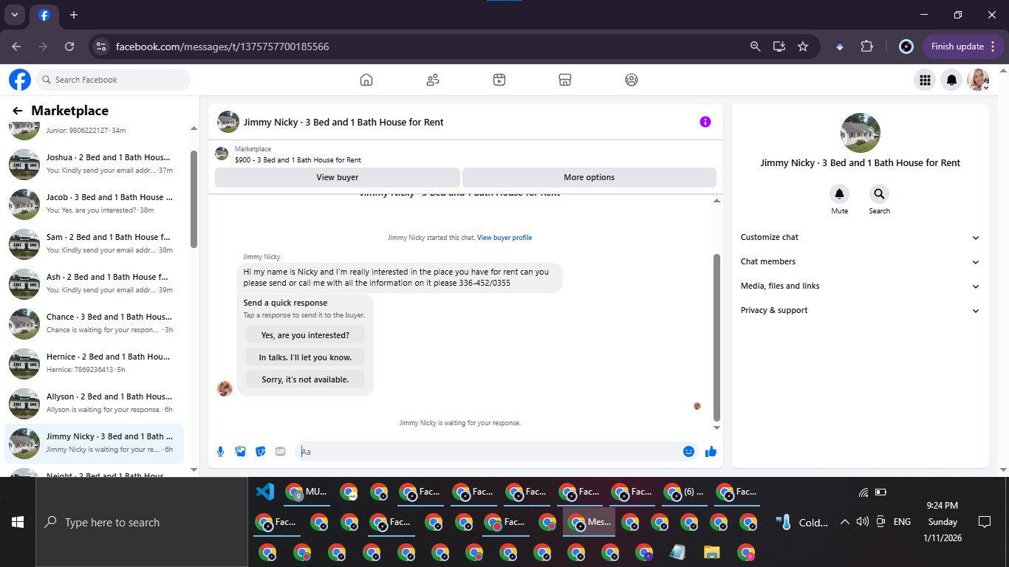The width and height of the screenshot is (1009, 567).
Task: Reload the page
Action: [69, 47]
